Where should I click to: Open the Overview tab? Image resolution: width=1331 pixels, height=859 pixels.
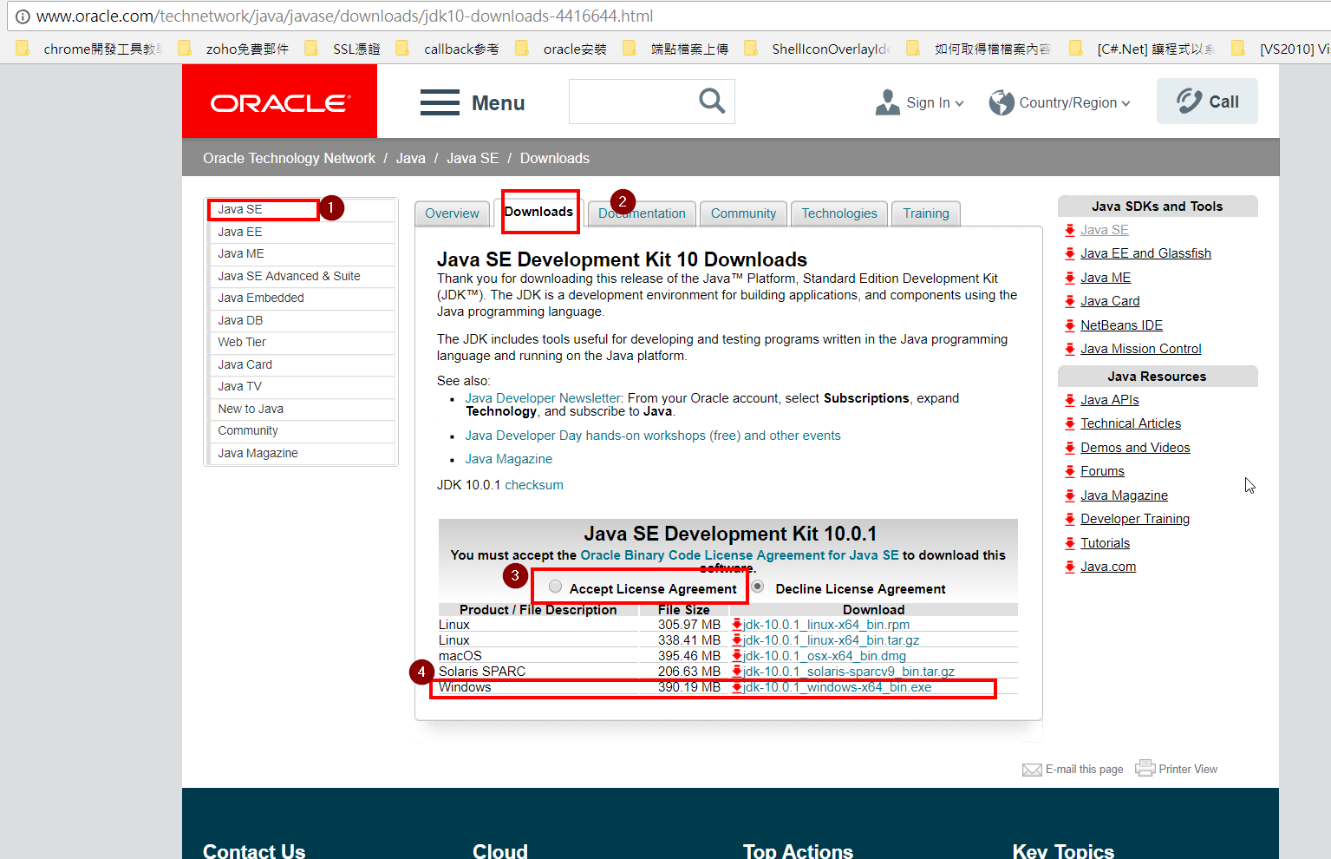coord(452,213)
